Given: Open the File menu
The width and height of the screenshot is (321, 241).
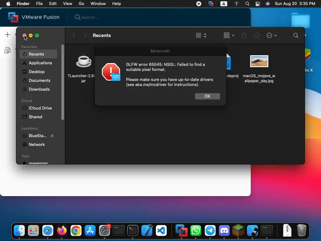Looking at the screenshot, I should tap(39, 4).
